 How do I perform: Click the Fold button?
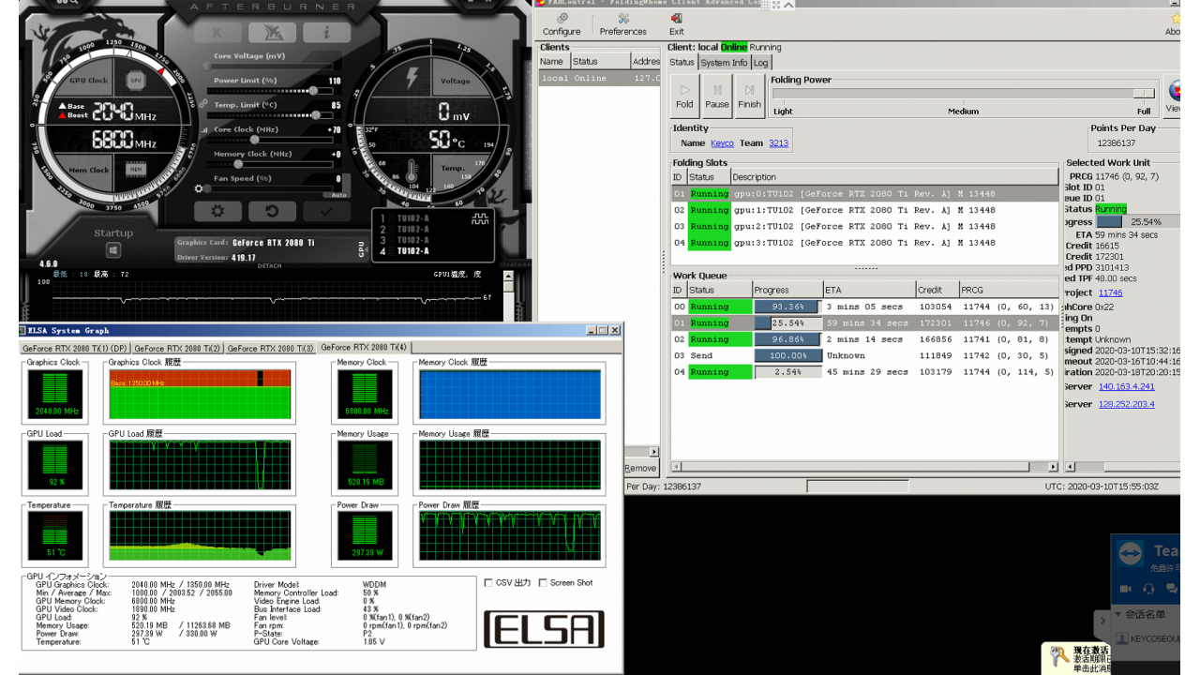click(x=684, y=97)
